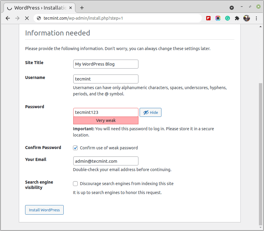Open the colorful camera extension icon
The width and height of the screenshot is (264, 231).
tap(218, 18)
